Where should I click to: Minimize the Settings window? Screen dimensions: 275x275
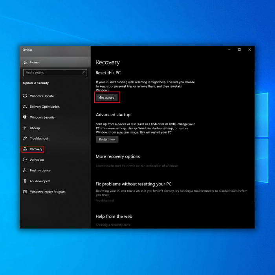click(x=229, y=49)
